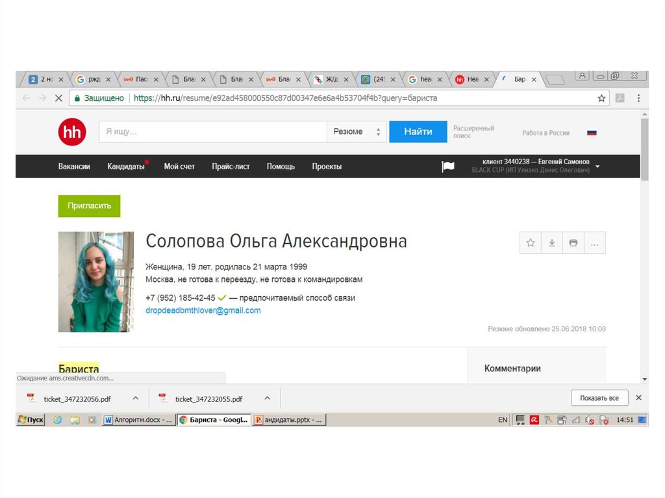Click the white flag icon in navbar
This screenshot has width=665, height=498.
point(448,166)
